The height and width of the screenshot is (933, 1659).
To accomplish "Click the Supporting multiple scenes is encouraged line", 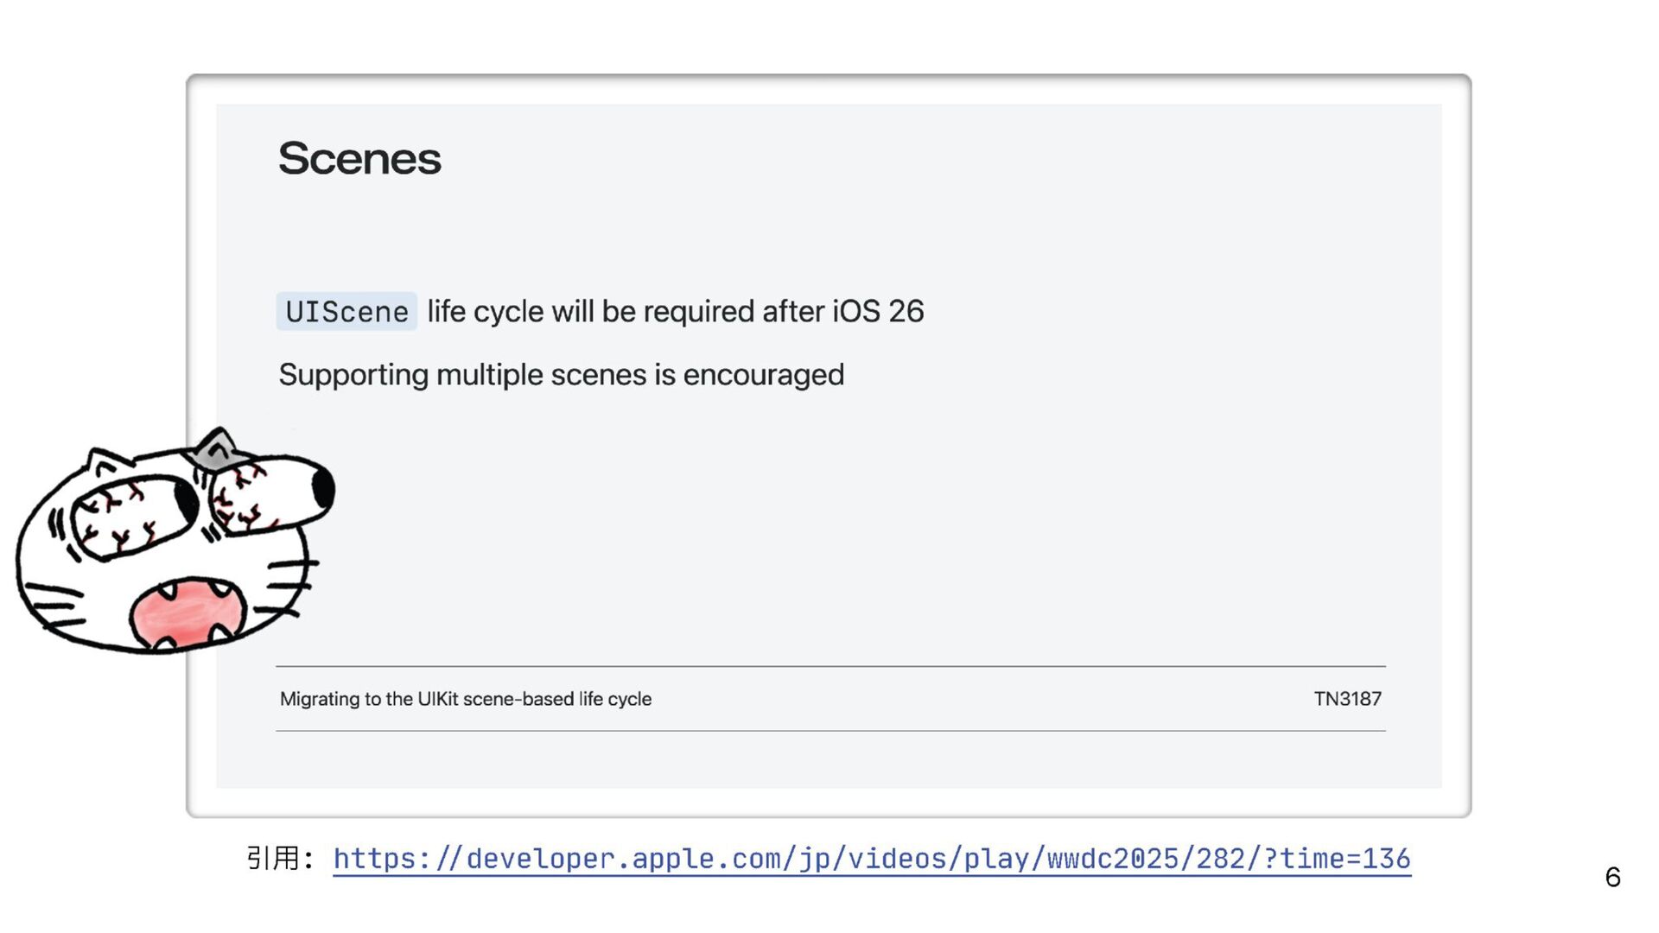I will (561, 375).
